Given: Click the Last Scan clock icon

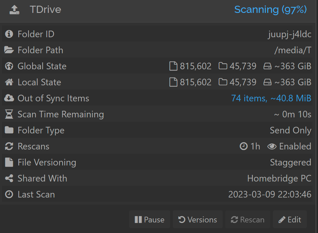Looking at the screenshot, I should pyautogui.click(x=9, y=194).
